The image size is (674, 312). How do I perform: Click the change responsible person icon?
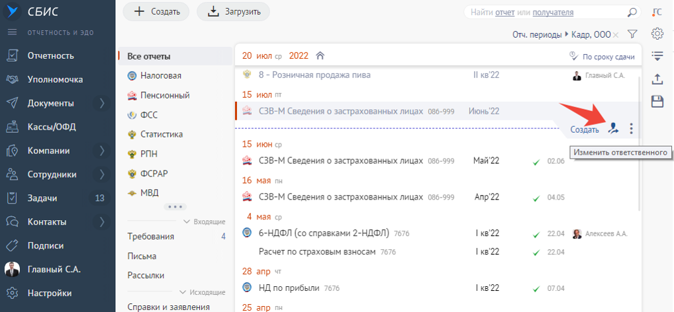point(614,129)
